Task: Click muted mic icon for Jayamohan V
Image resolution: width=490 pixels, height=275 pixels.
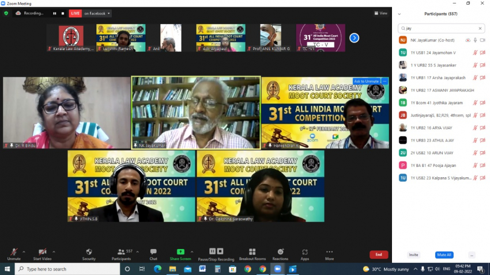Action: [x=476, y=53]
